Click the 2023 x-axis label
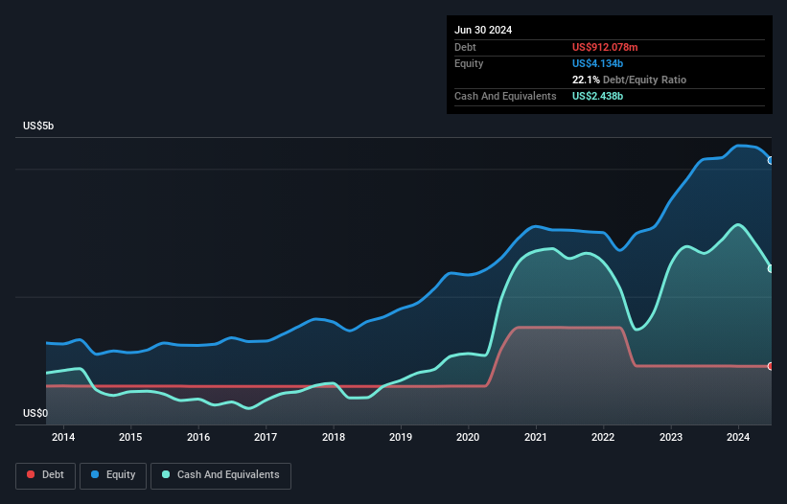 coord(671,437)
